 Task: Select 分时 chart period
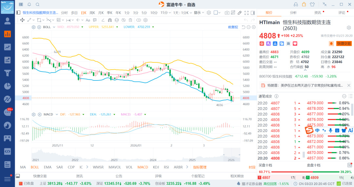pyautogui.click(x=64, y=13)
